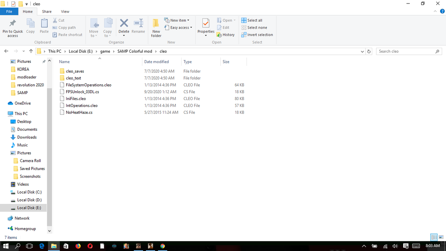Click 'Local Disk (E:)' breadcrumb
Viewport: 446px width, 251px height.
click(81, 51)
